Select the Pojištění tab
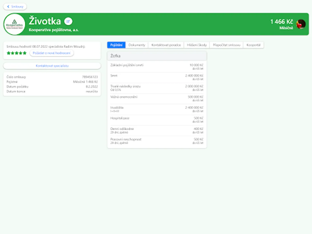The image size is (312, 234). coord(116,45)
